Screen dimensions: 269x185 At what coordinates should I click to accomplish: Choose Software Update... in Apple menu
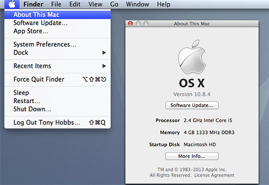(x=58, y=23)
